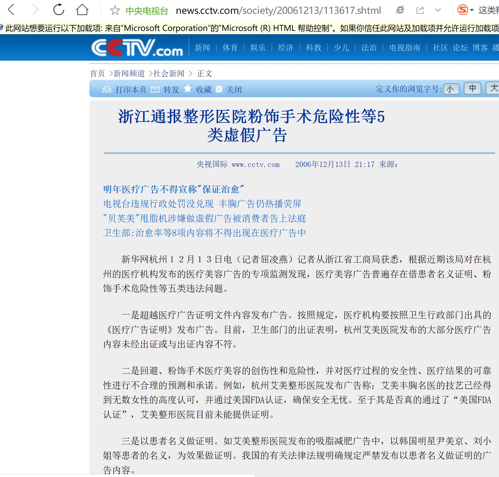Click the printer icon for 打印本页
The height and width of the screenshot is (477, 499).
tap(106, 89)
